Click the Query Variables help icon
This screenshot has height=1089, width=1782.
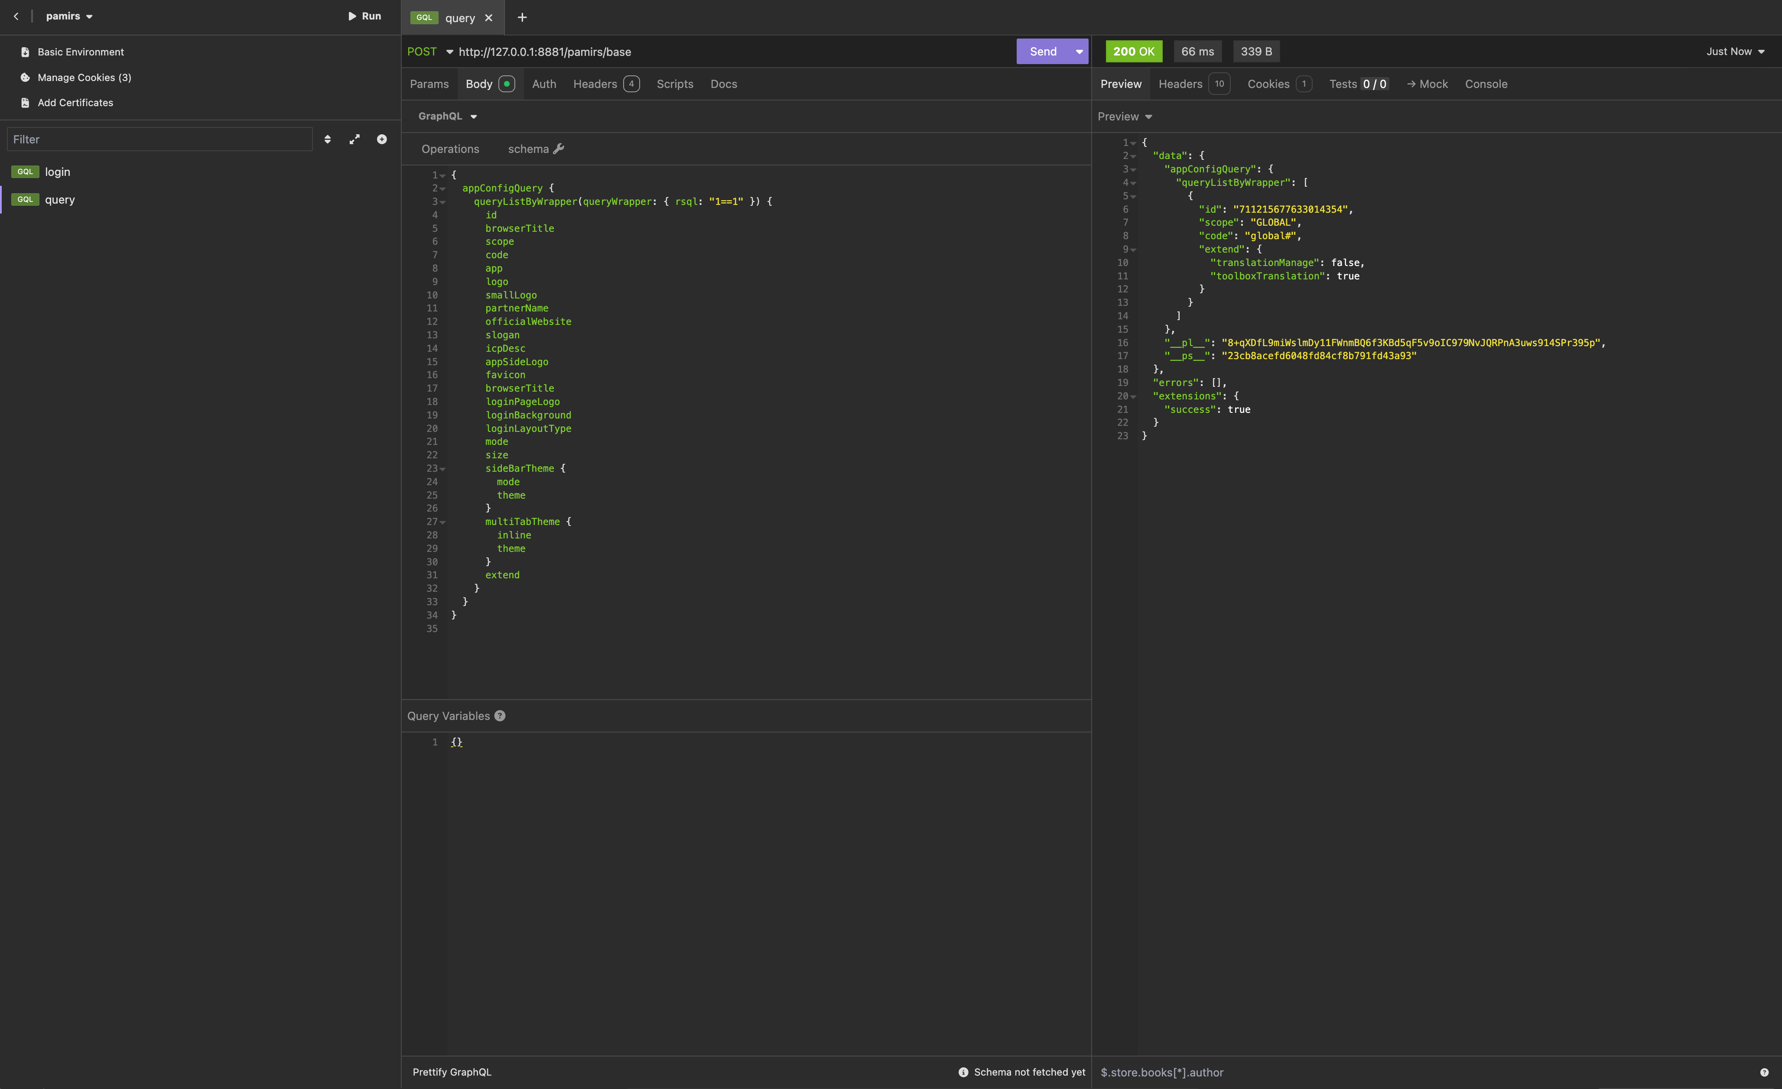pyautogui.click(x=500, y=716)
